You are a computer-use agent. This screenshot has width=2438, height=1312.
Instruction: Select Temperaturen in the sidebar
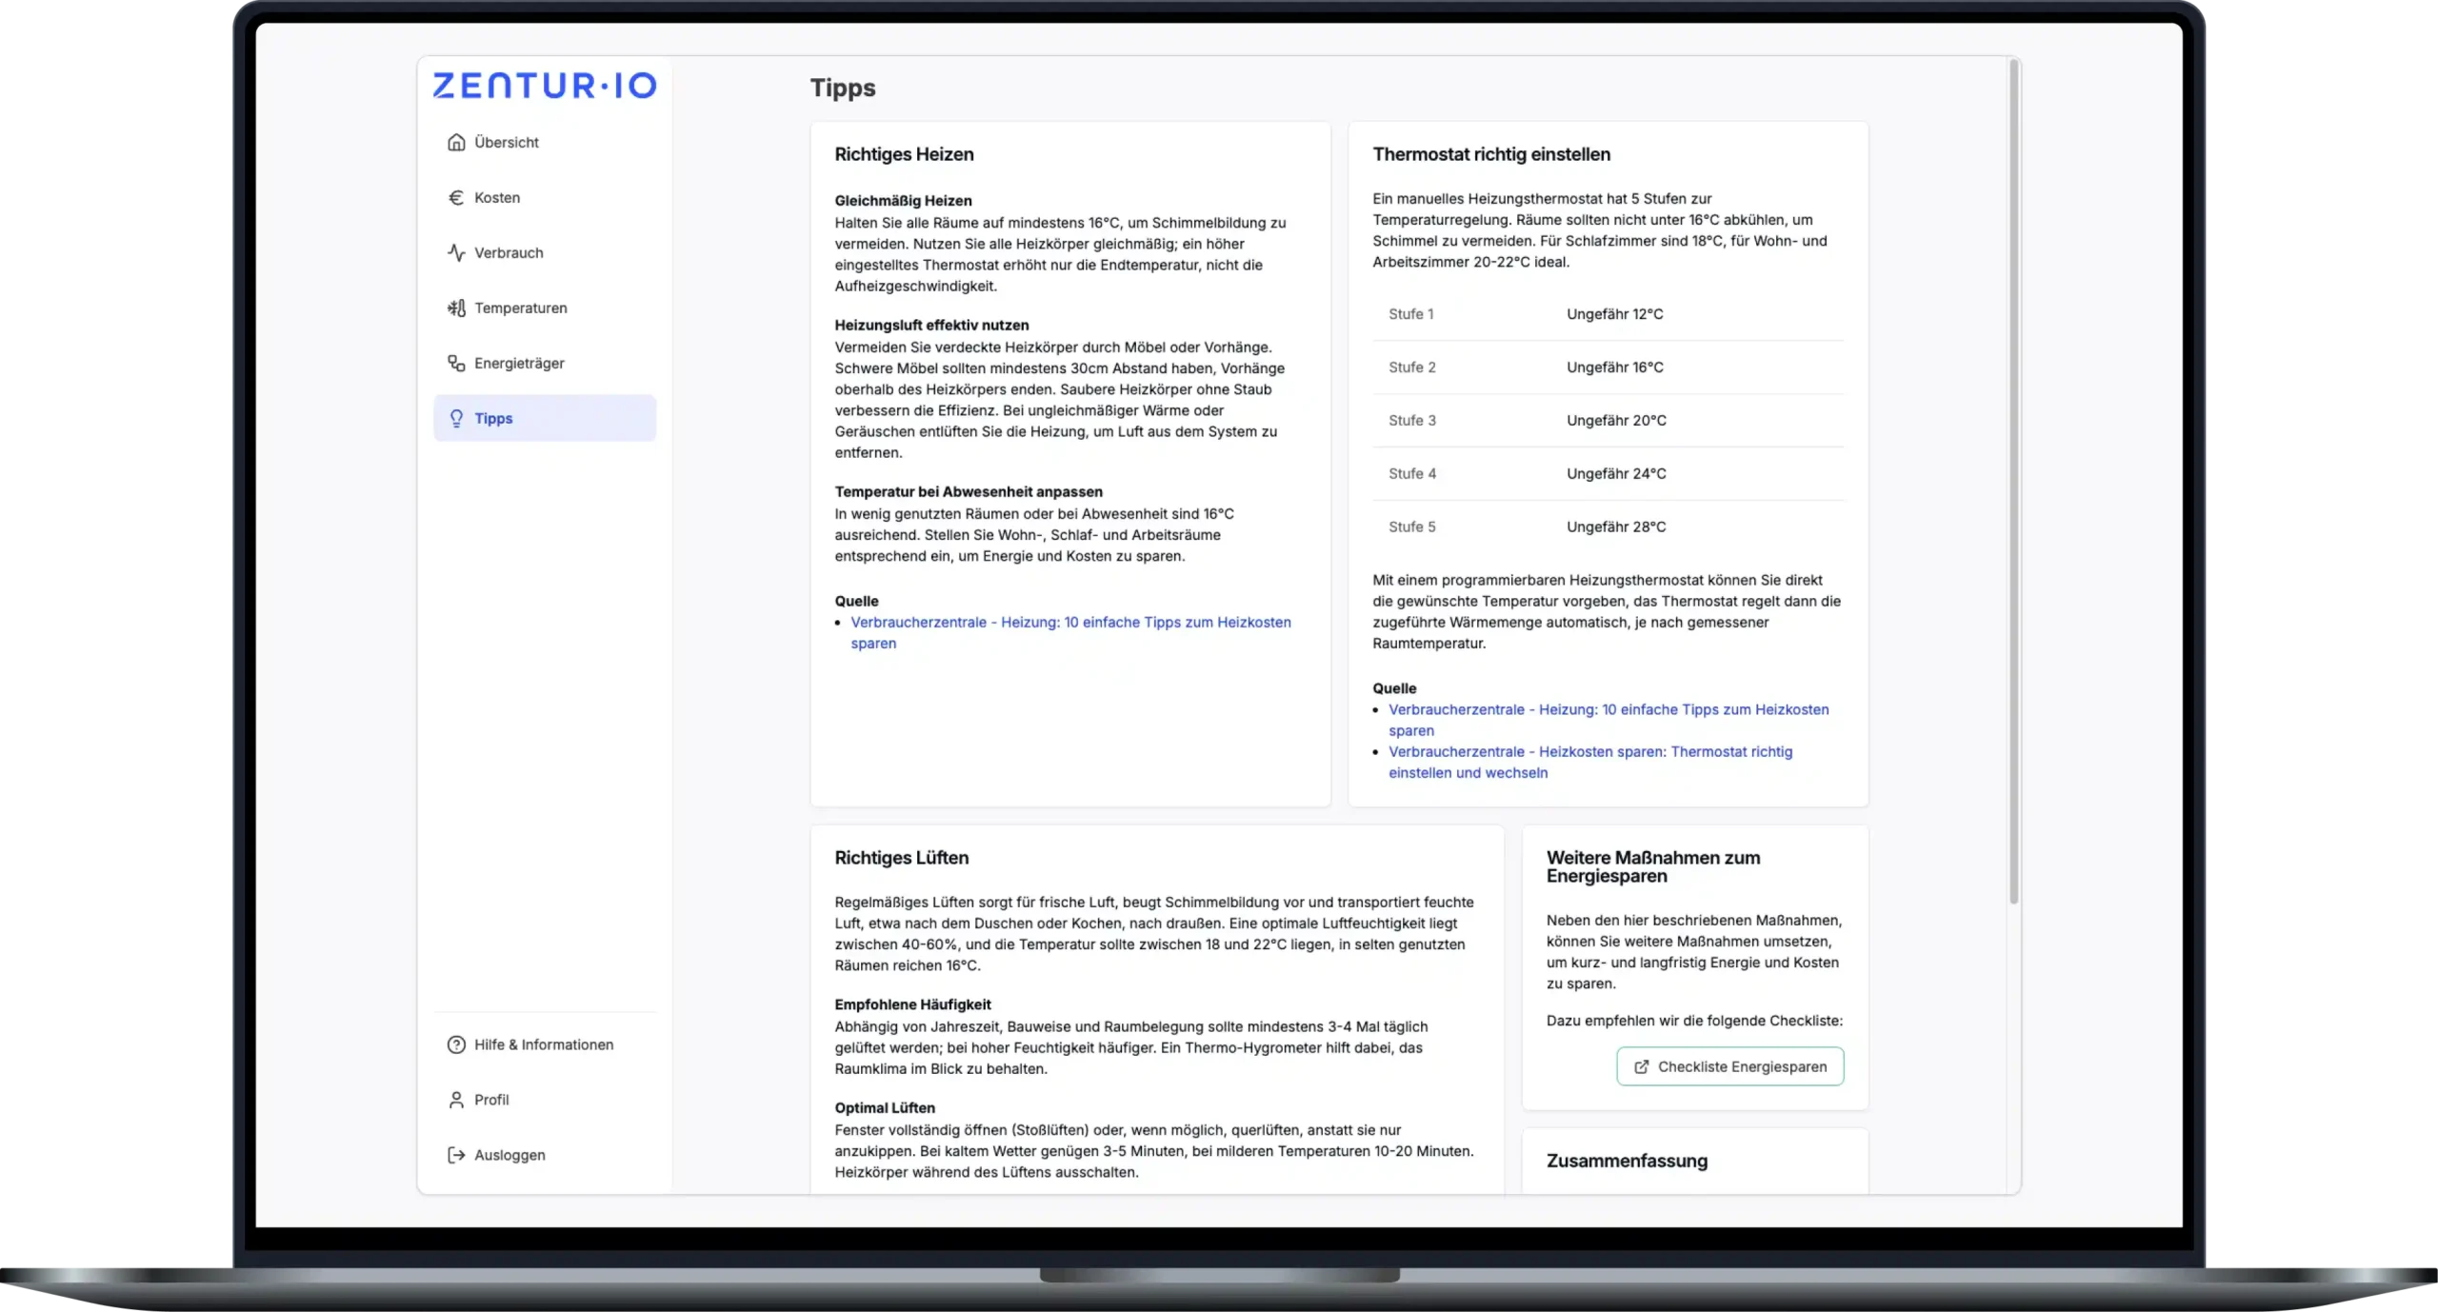click(520, 308)
